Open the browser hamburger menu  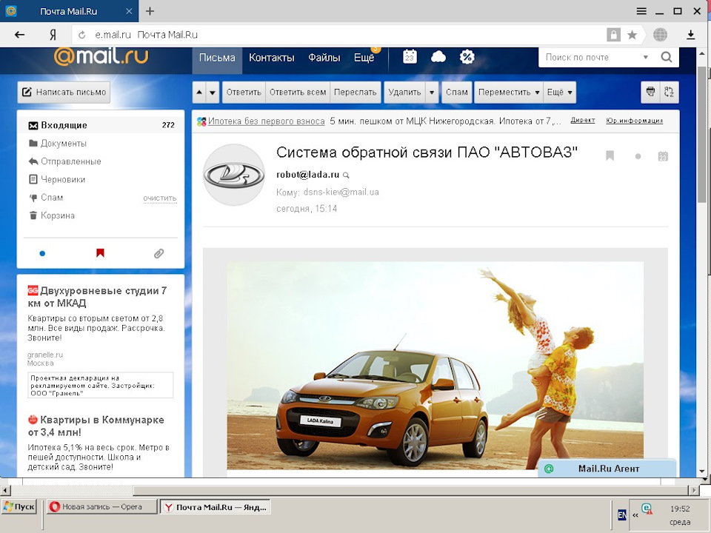pos(641,11)
